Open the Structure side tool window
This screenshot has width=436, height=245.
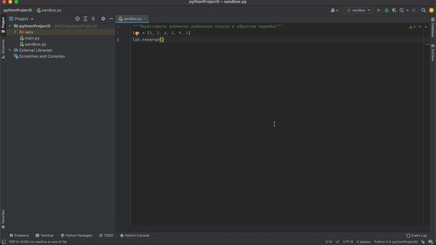tap(3, 49)
